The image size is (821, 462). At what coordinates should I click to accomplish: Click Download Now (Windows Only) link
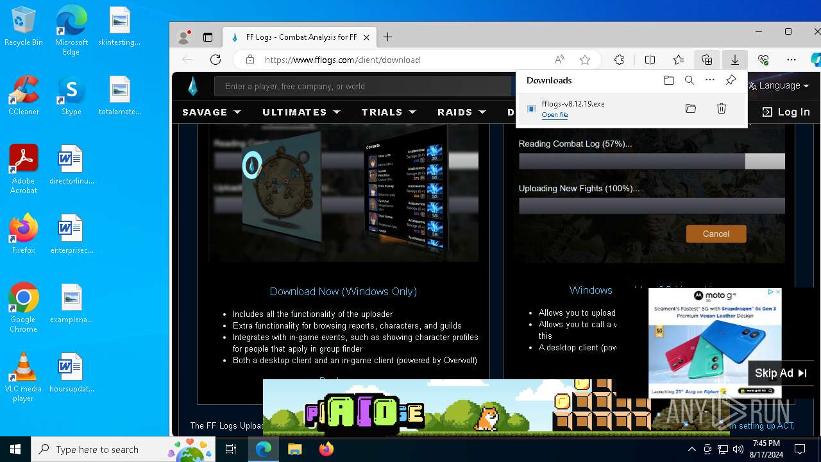(343, 291)
